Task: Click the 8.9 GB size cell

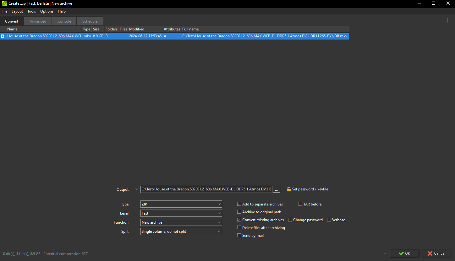Action: (98, 36)
